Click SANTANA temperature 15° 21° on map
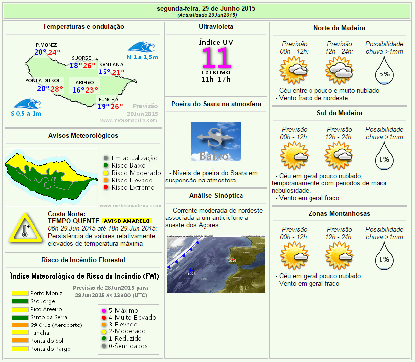 111,72
